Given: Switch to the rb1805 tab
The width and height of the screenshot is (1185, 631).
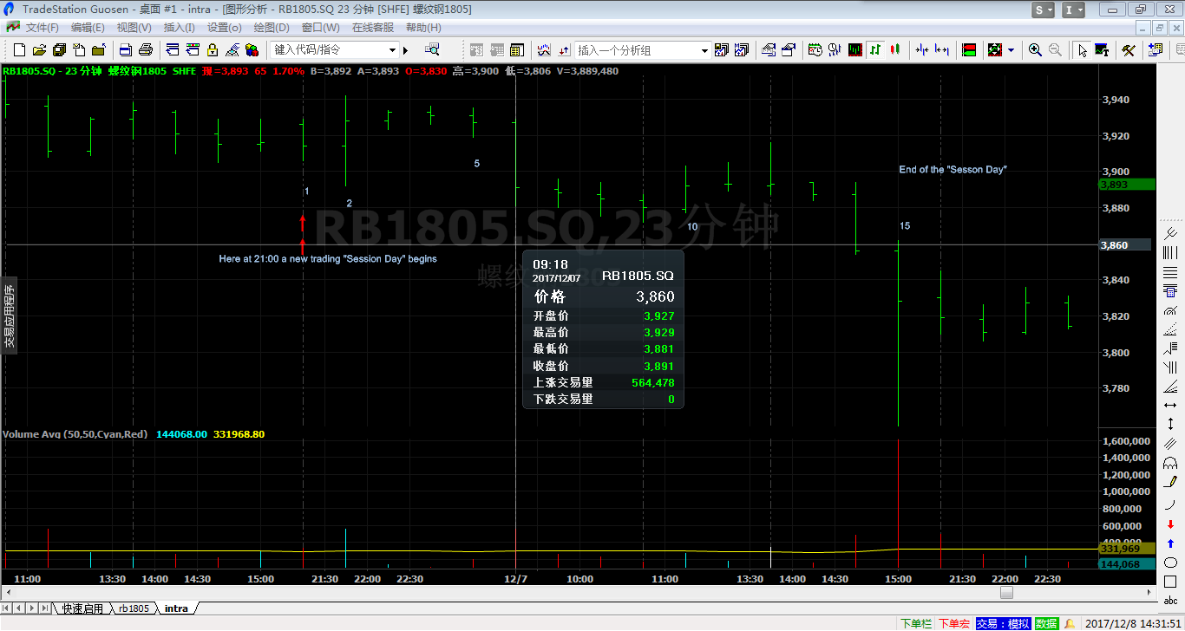Looking at the screenshot, I should click(134, 608).
